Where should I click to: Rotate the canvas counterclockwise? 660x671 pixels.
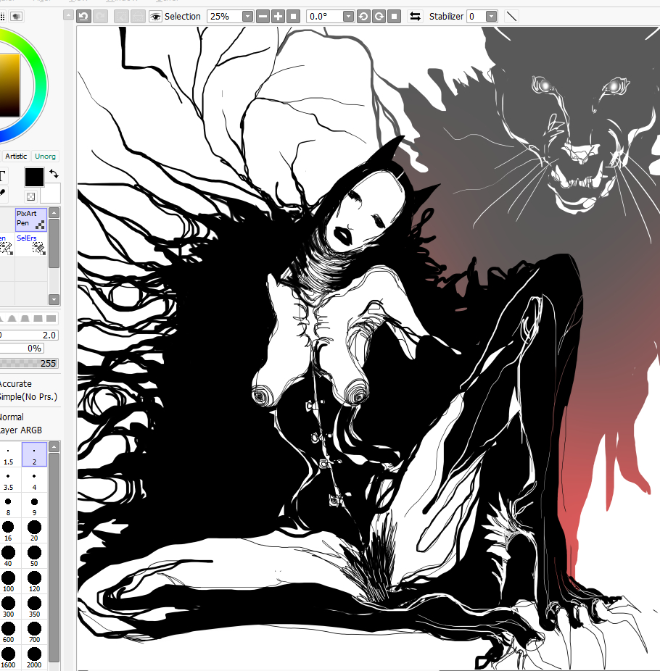pyautogui.click(x=363, y=16)
